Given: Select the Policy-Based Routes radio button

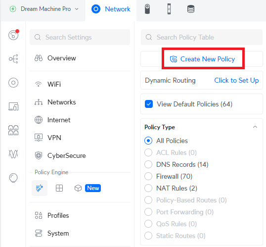Looking at the screenshot, I should tap(148, 200).
